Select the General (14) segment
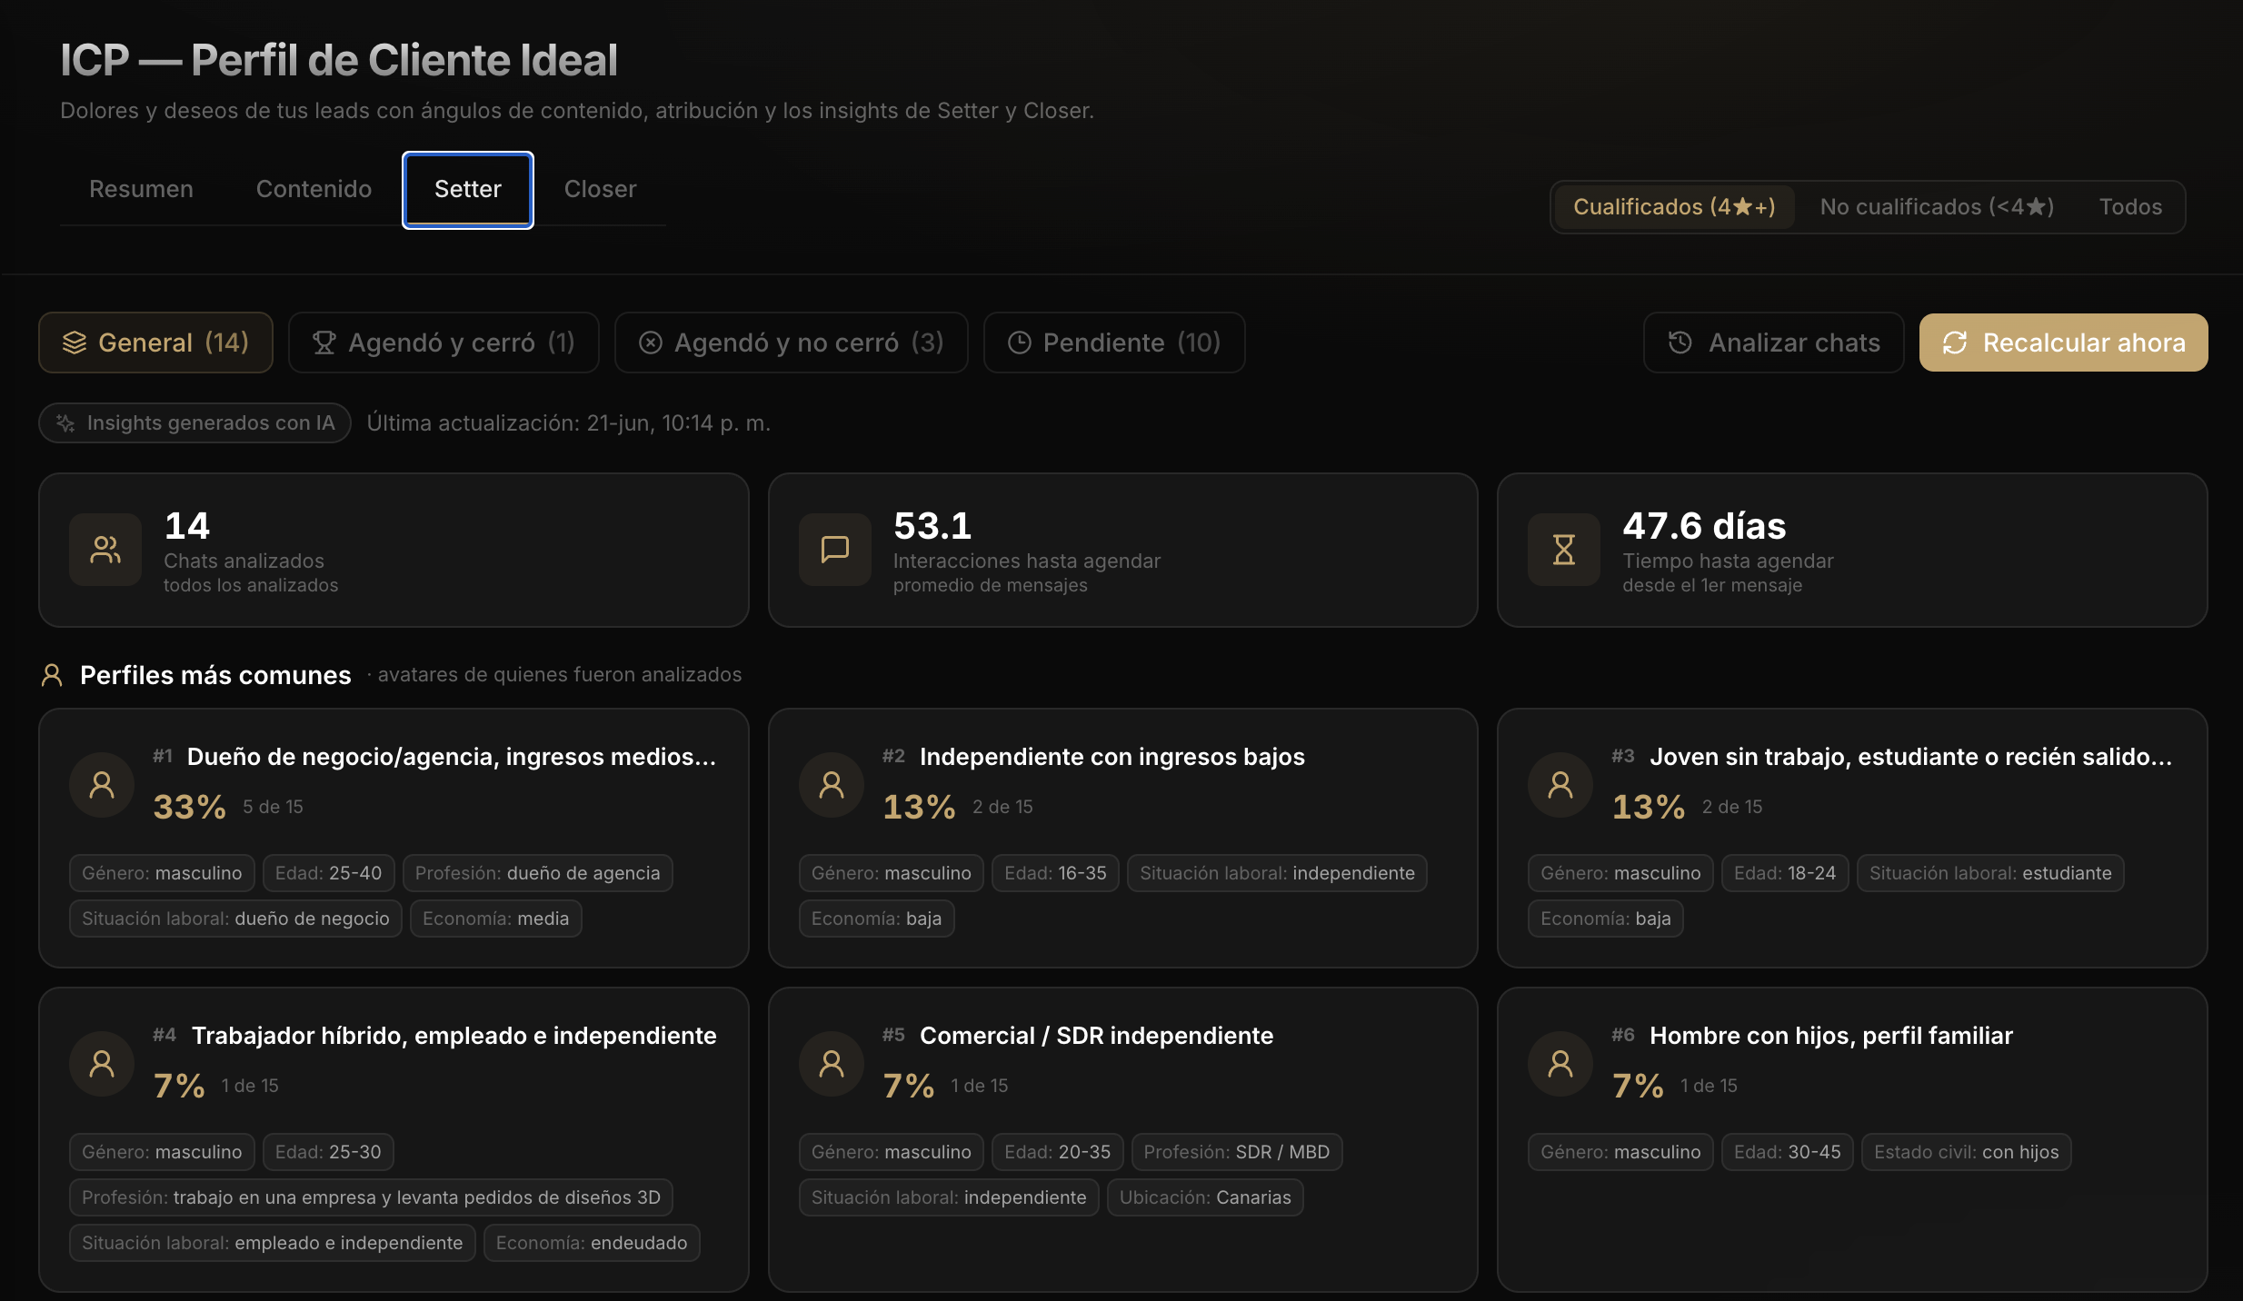2243x1301 pixels. (155, 343)
